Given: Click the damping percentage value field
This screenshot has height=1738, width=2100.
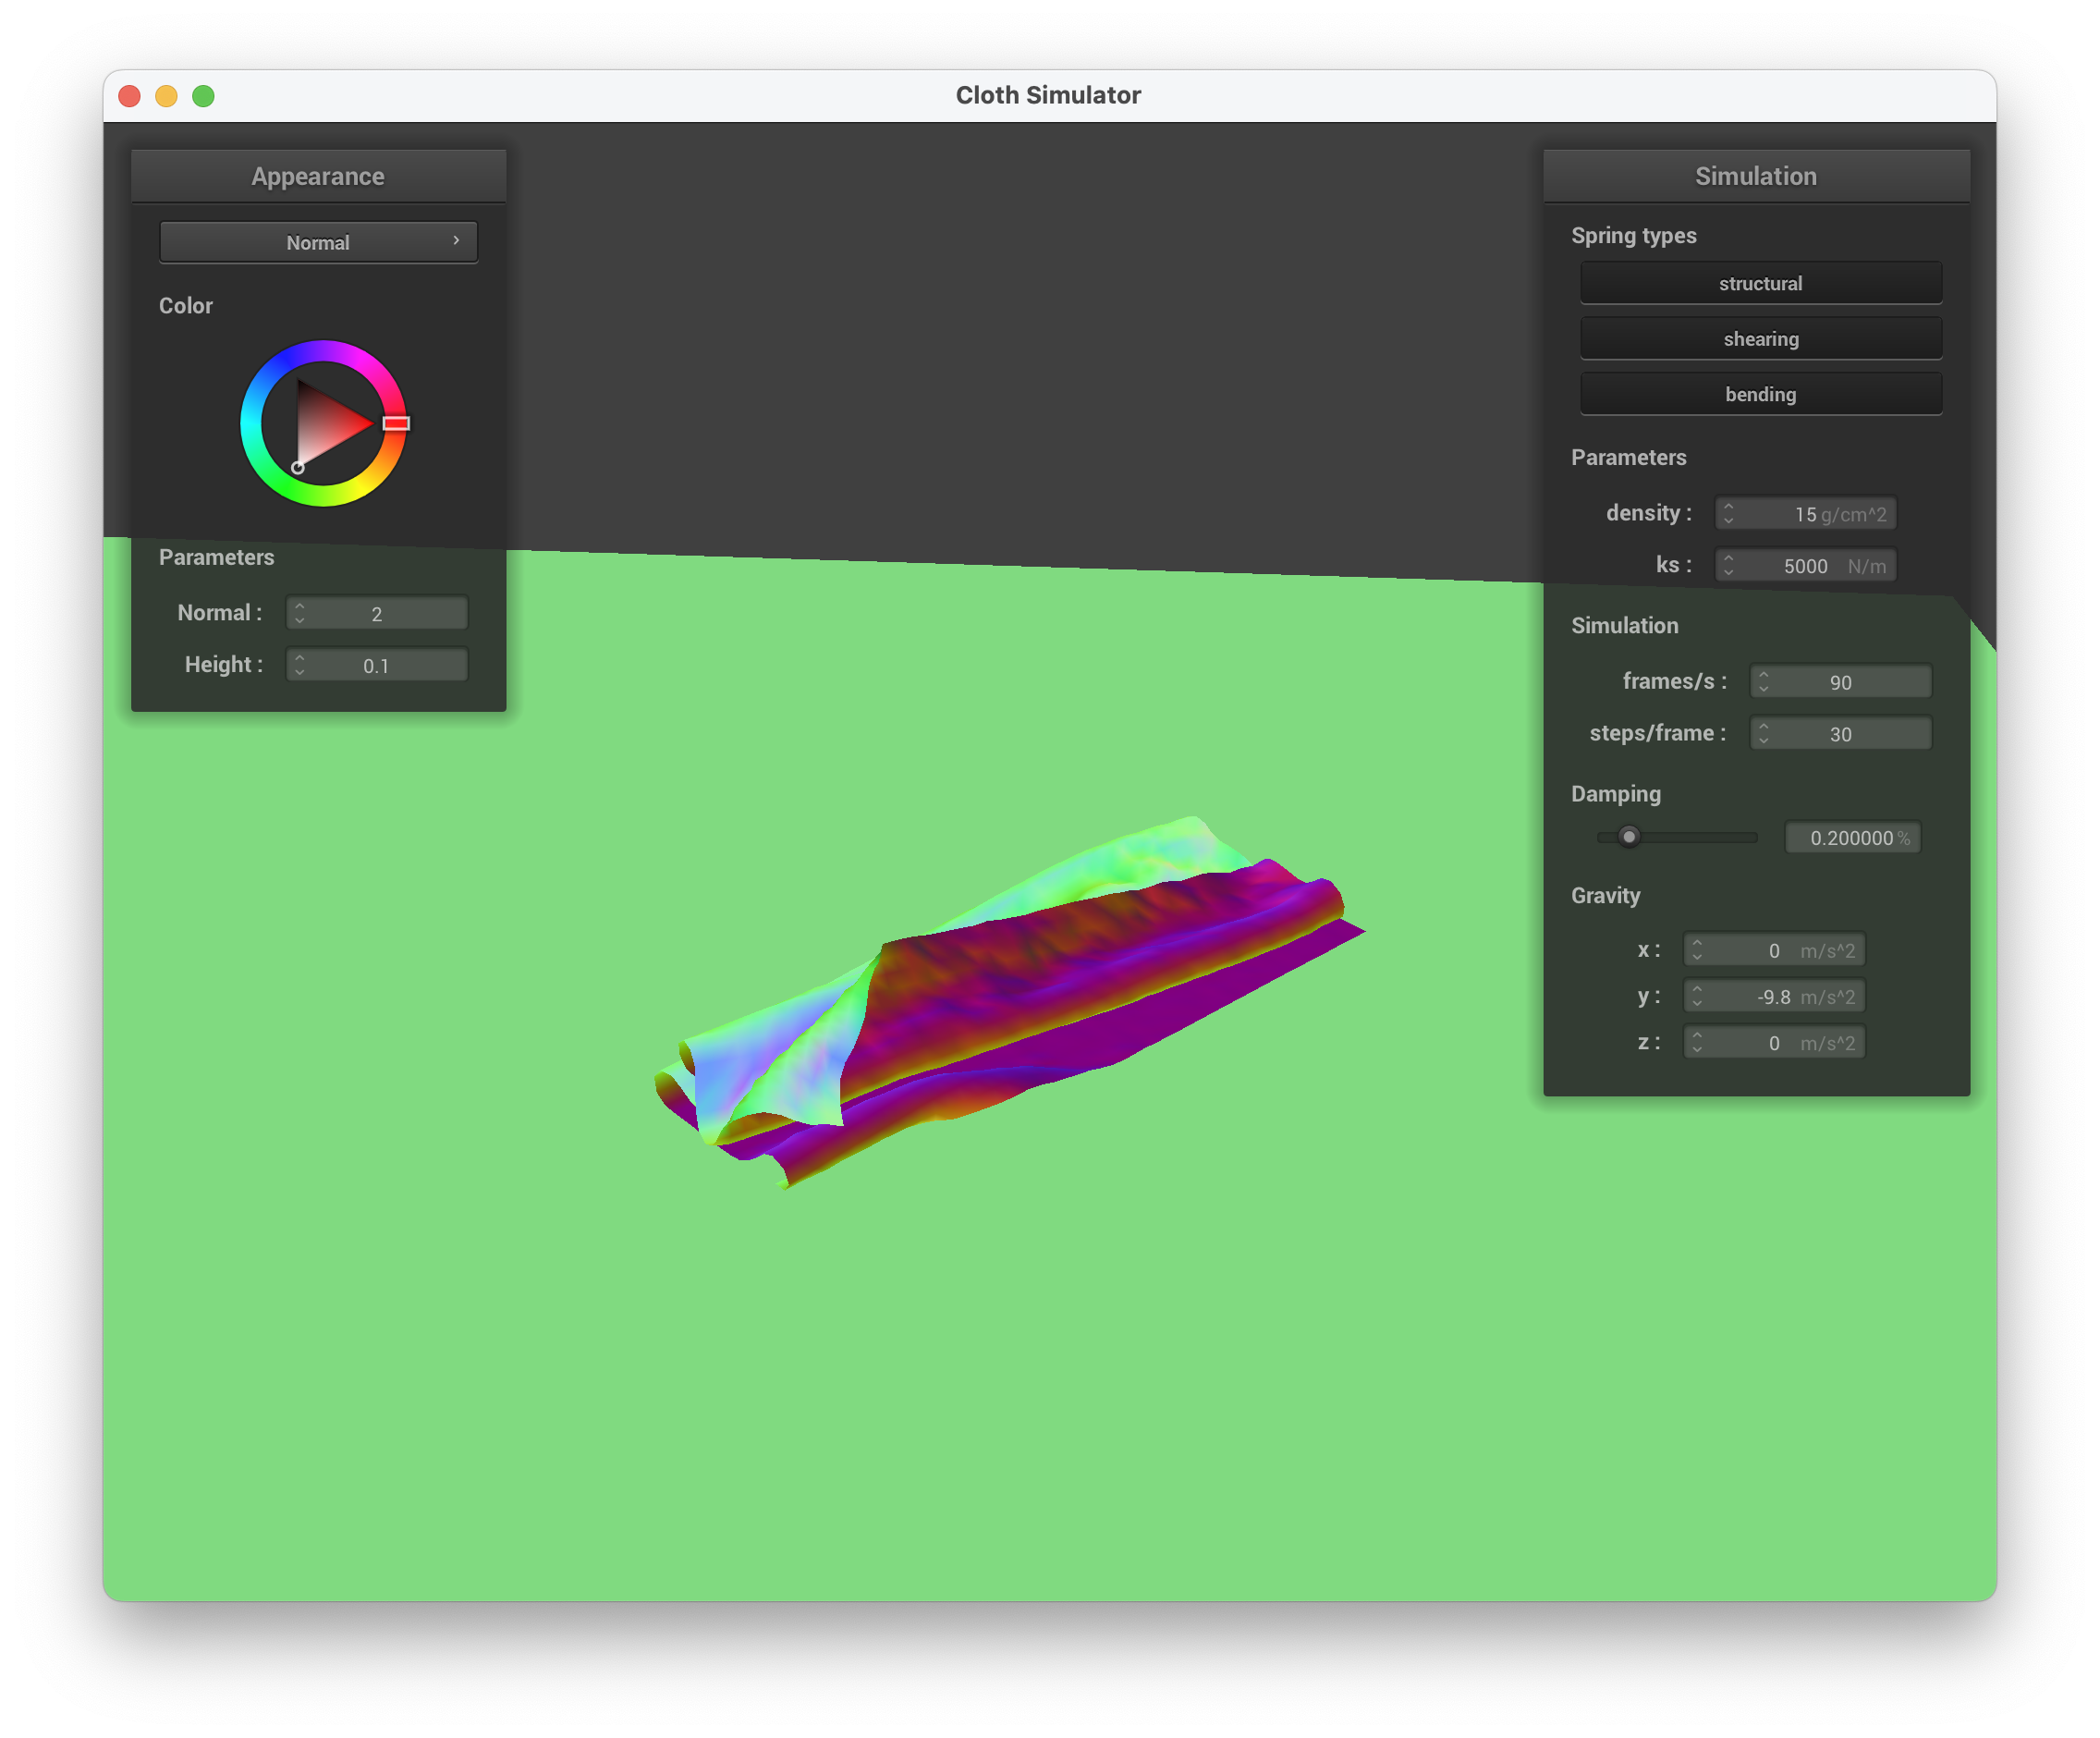Looking at the screenshot, I should [1851, 838].
